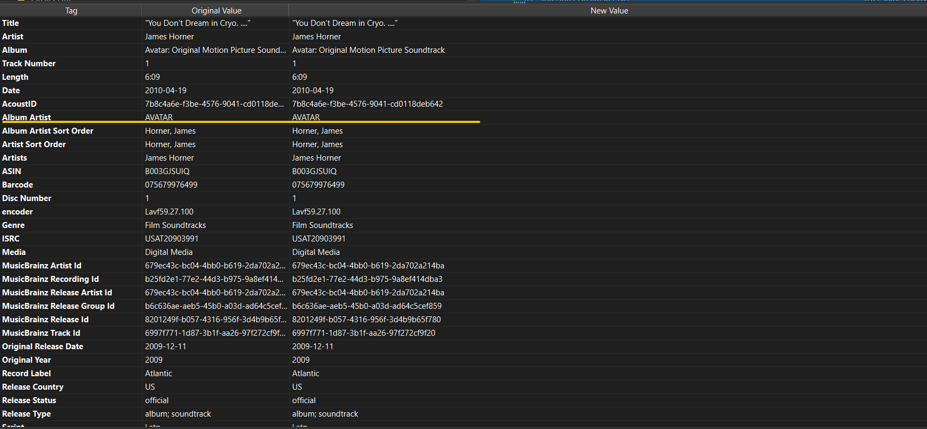Sort by the Tag column header
Image resolution: width=927 pixels, height=429 pixels.
[x=71, y=11]
